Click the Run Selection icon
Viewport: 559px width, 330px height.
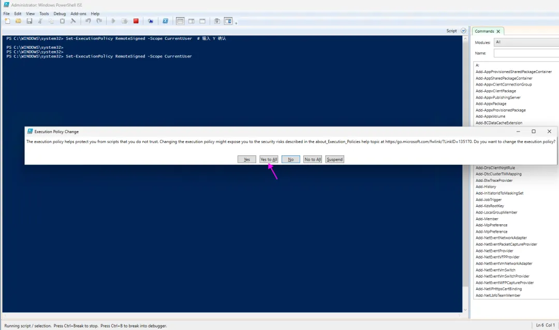click(124, 21)
